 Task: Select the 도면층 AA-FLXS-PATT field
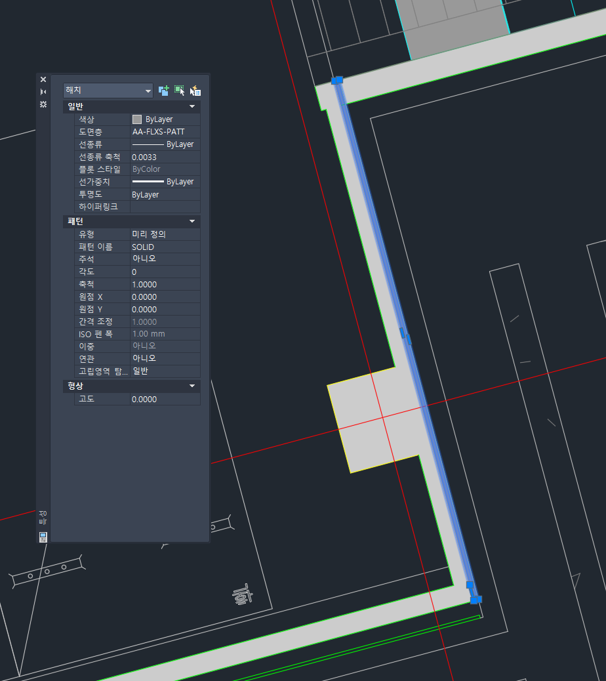pos(165,132)
